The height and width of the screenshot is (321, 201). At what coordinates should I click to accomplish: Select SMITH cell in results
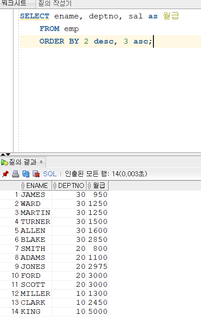pyautogui.click(x=36, y=249)
